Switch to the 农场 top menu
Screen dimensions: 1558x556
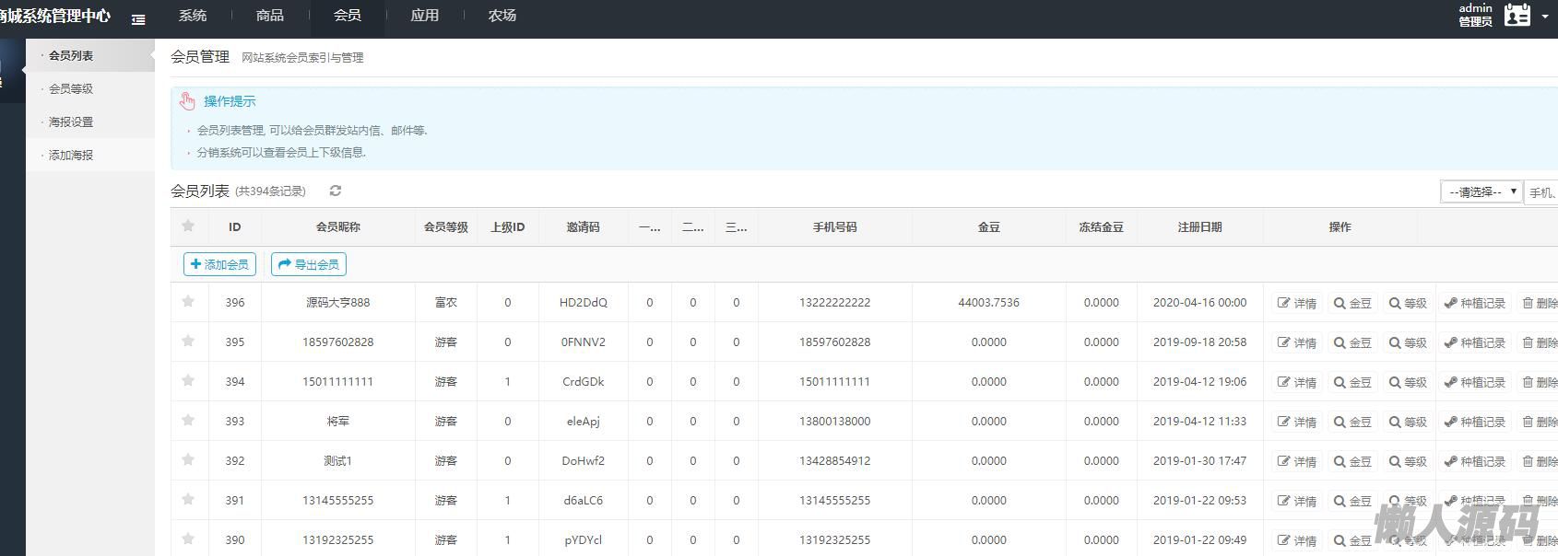502,16
